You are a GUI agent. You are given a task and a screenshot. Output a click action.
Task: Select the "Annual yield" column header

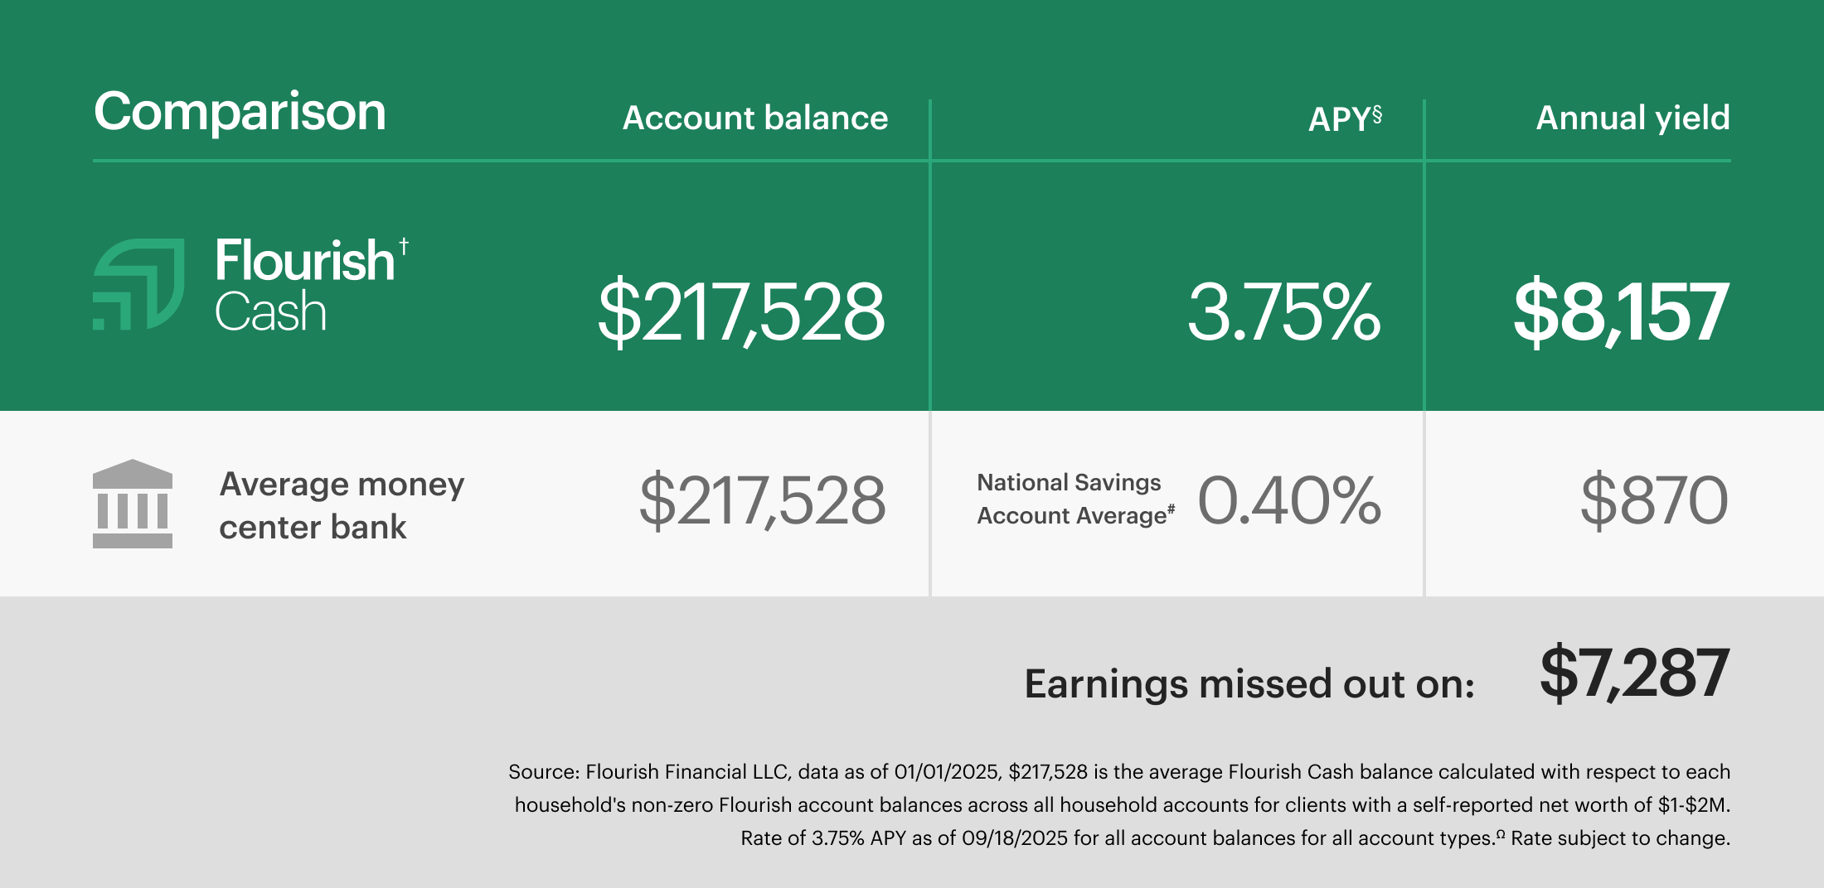[1632, 118]
